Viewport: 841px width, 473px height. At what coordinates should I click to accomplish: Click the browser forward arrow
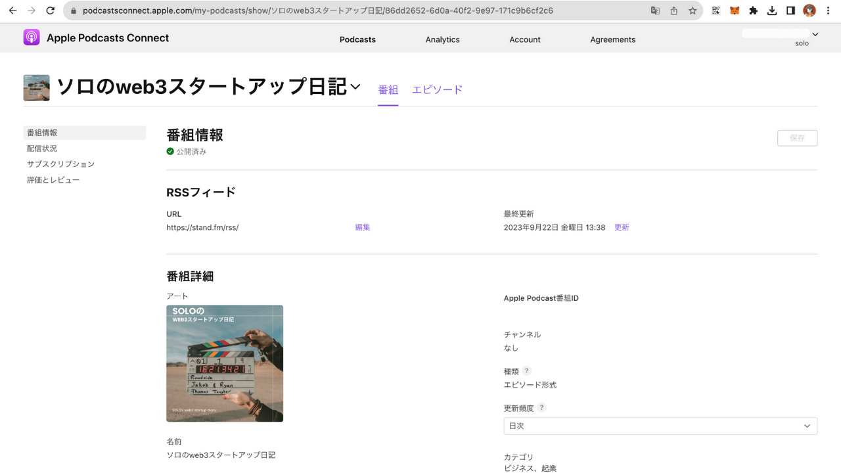[32, 11]
